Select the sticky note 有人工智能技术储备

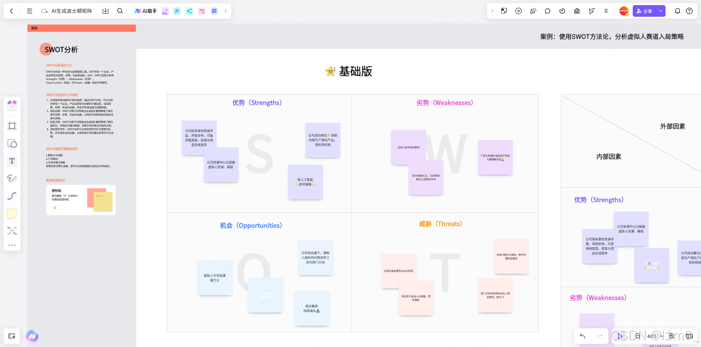point(305,182)
